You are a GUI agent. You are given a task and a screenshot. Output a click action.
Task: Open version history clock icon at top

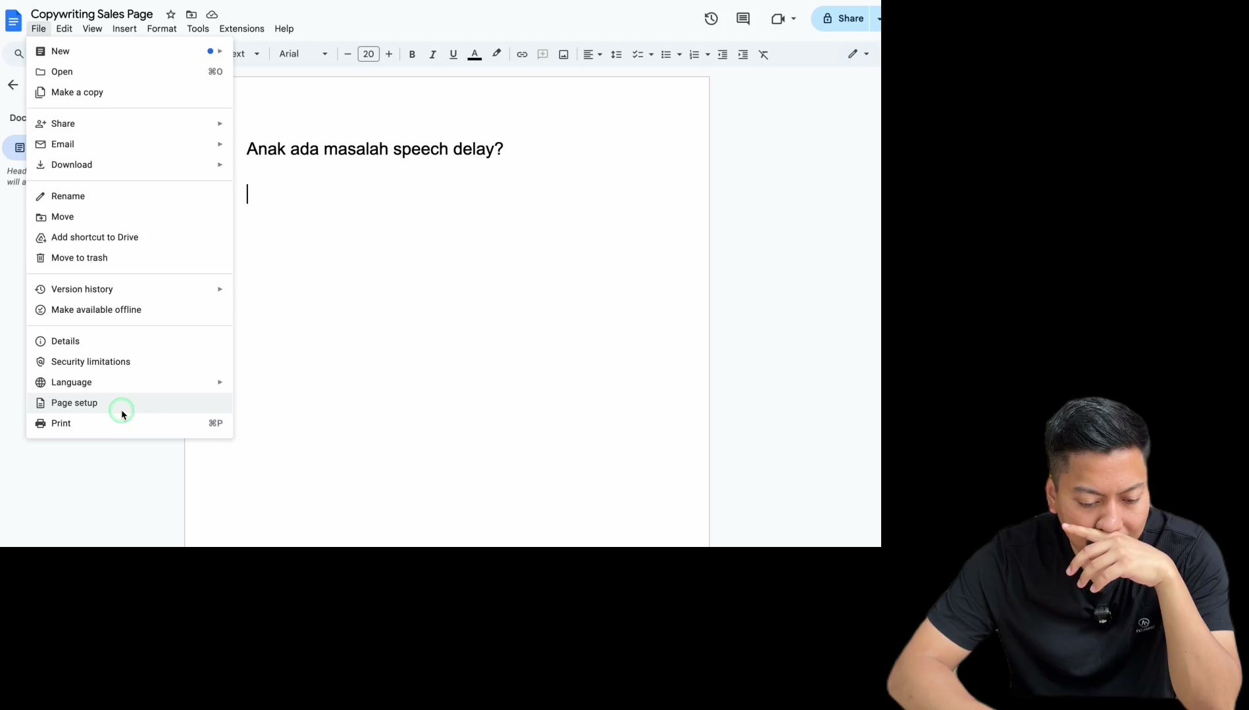point(711,19)
